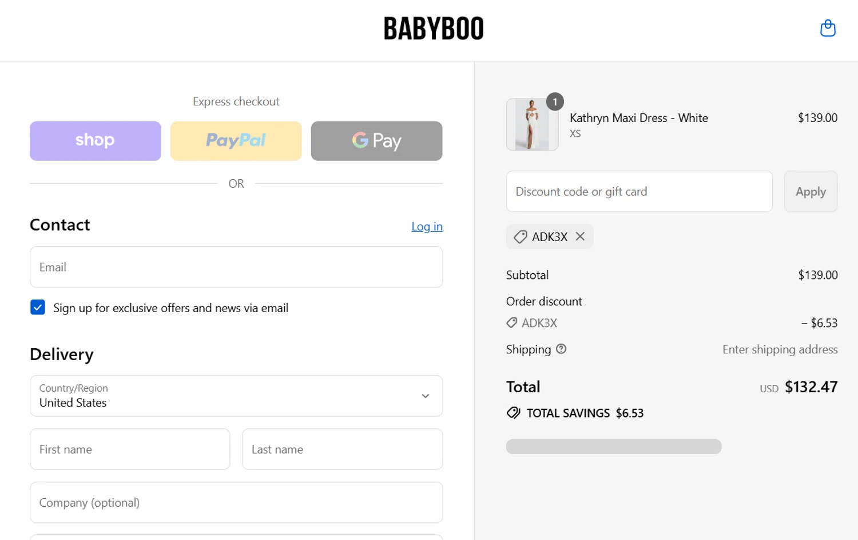Viewport: 858px width, 540px height.
Task: Click the ADK3X order discount tag icon
Action: point(512,323)
